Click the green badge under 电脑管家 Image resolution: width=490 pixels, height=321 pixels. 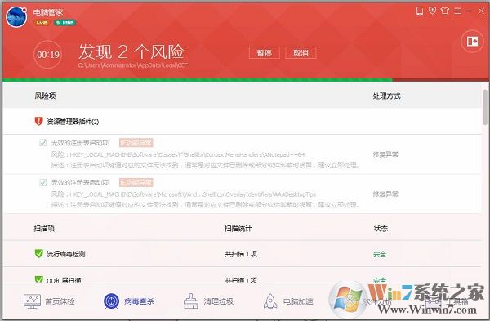pyautogui.click(x=65, y=23)
